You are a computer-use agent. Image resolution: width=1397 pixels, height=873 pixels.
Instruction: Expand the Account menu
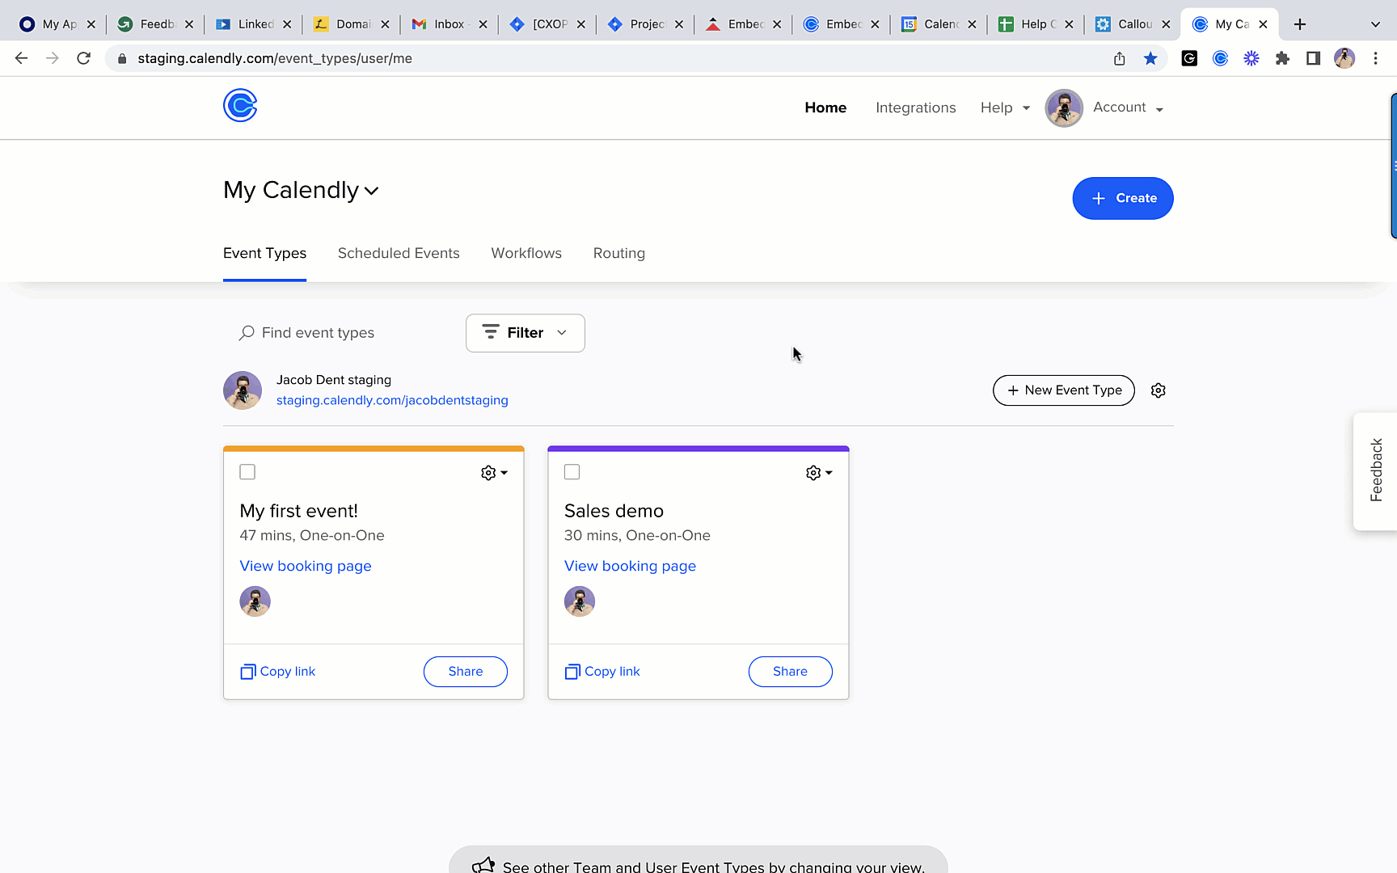tap(1128, 108)
